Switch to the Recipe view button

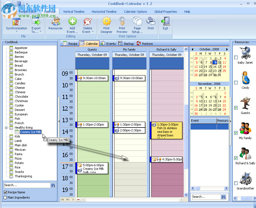click(70, 43)
